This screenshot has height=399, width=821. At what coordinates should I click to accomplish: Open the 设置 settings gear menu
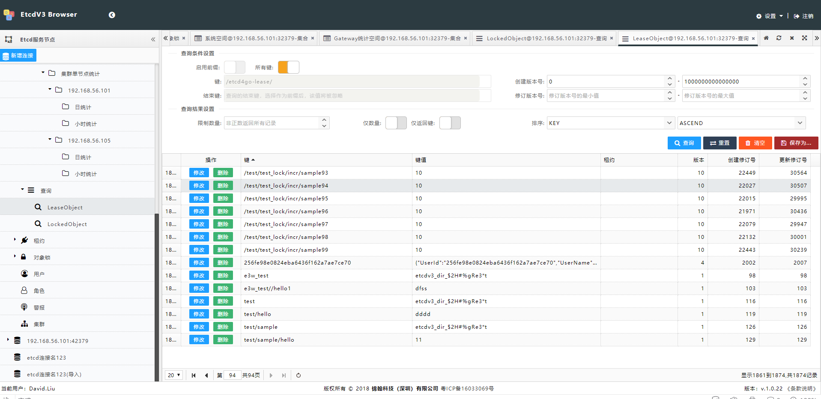770,16
